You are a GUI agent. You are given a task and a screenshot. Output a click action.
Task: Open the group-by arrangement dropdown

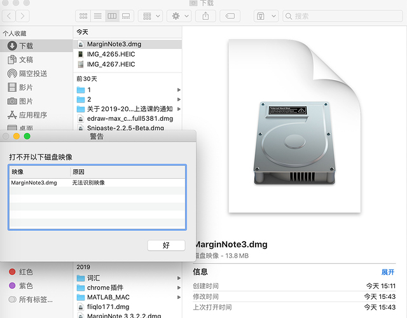tap(151, 16)
